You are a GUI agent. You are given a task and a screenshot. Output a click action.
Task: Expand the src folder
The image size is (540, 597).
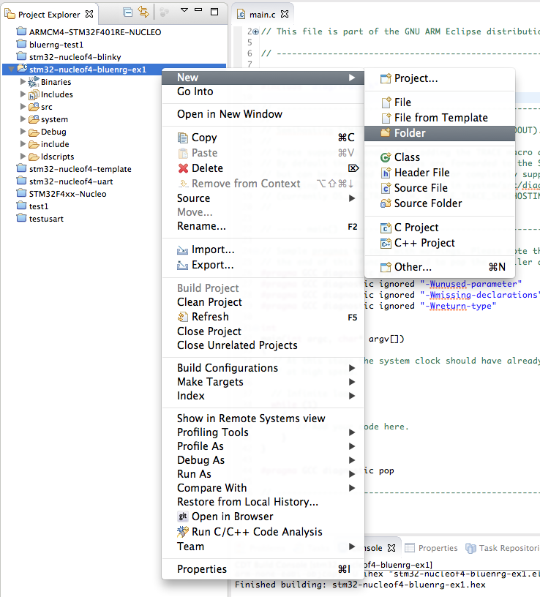(x=23, y=107)
